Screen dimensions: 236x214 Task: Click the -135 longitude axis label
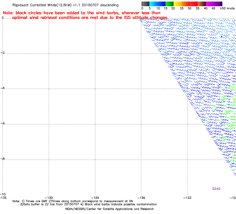click(3, 198)
